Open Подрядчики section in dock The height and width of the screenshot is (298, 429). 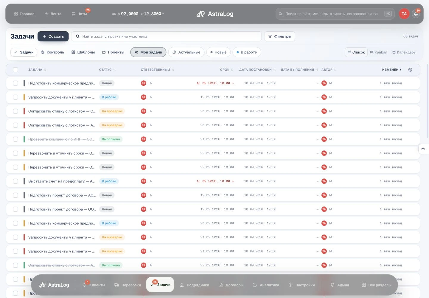(195, 285)
